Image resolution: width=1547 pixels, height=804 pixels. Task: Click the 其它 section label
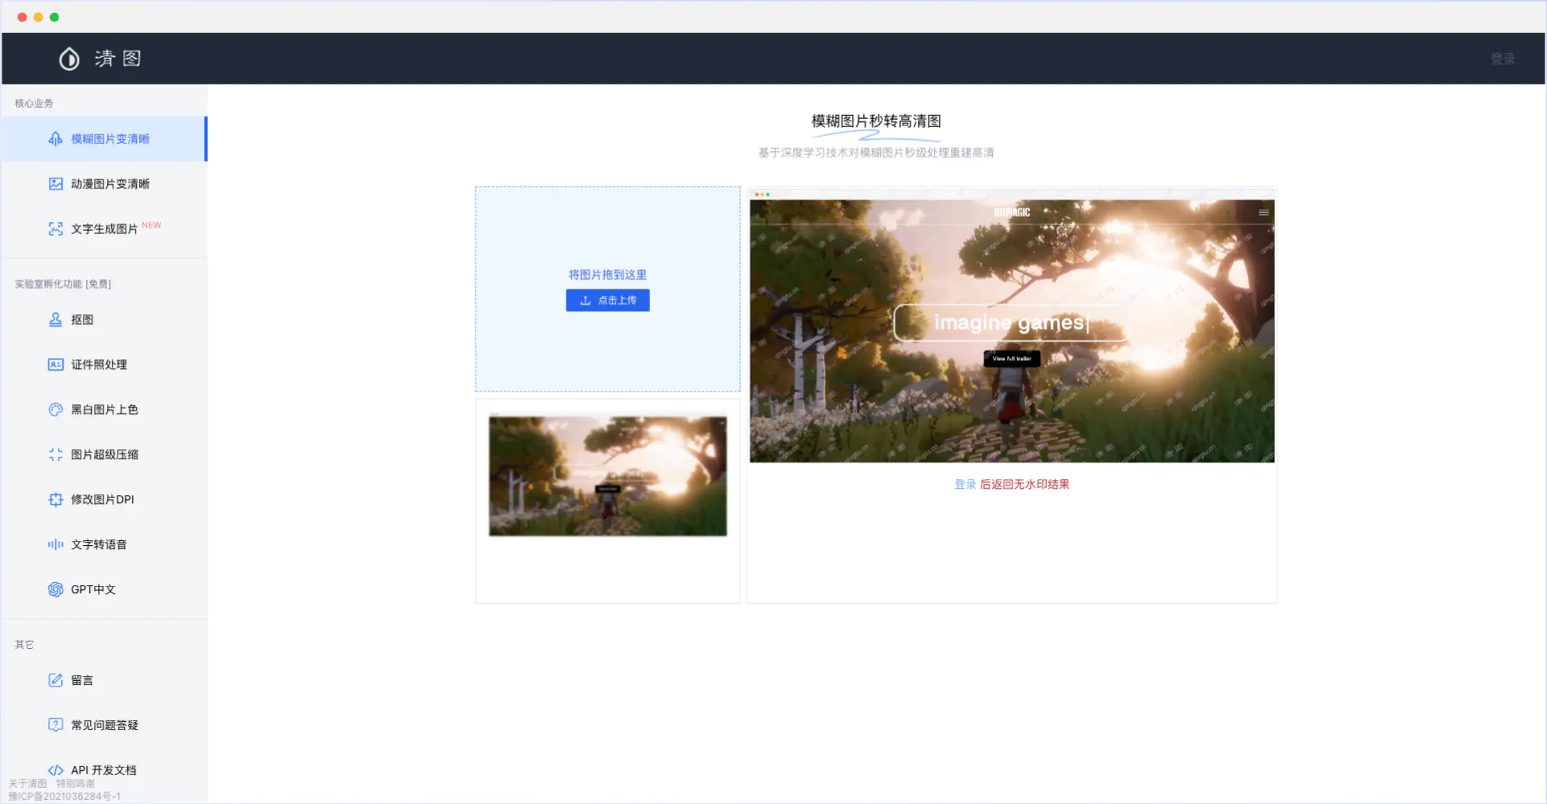click(x=24, y=645)
